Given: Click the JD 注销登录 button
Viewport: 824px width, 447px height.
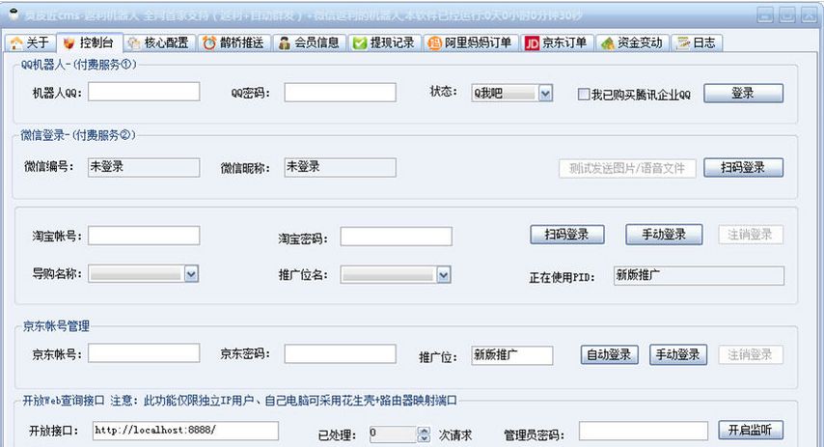Looking at the screenshot, I should (x=751, y=354).
